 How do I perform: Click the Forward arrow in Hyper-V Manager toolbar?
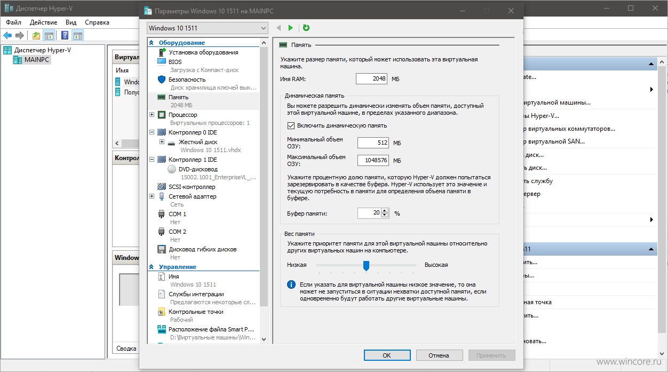pyautogui.click(x=20, y=36)
